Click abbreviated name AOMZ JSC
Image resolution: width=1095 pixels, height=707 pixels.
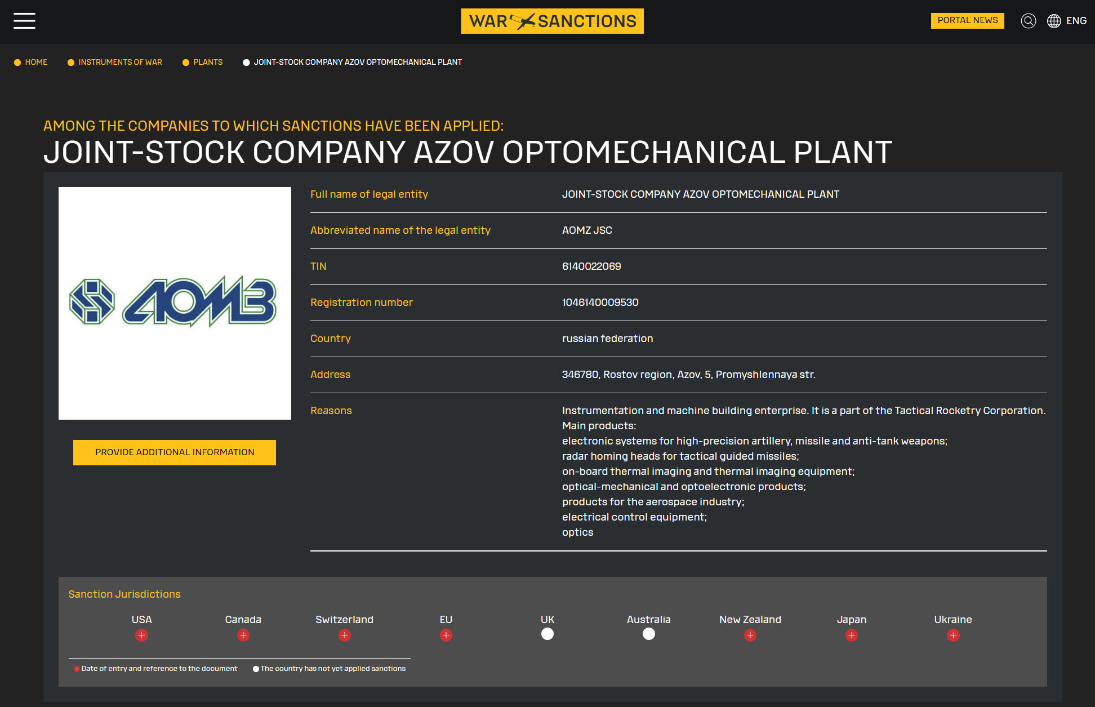587,230
